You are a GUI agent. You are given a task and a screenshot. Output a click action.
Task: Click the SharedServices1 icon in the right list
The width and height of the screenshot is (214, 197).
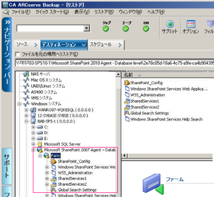127,101
